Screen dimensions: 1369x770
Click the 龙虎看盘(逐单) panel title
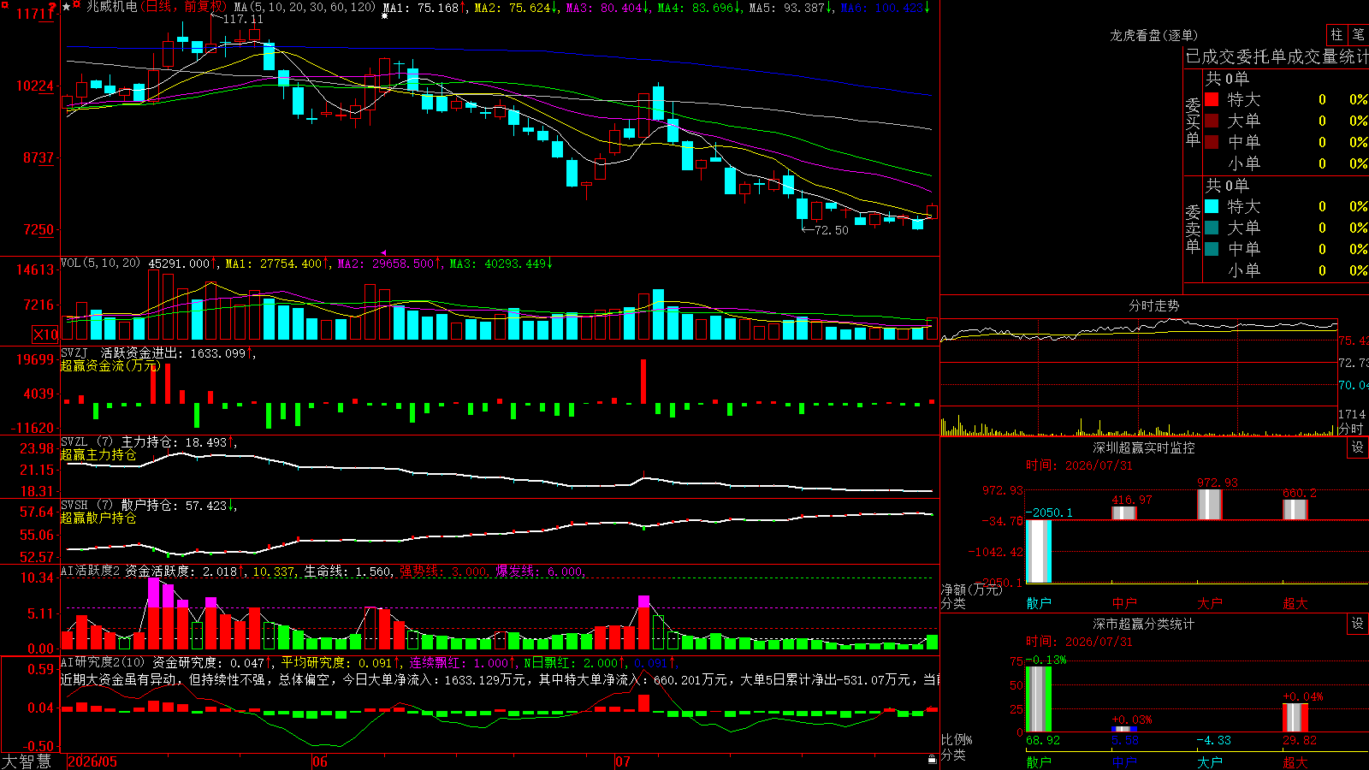(1153, 35)
